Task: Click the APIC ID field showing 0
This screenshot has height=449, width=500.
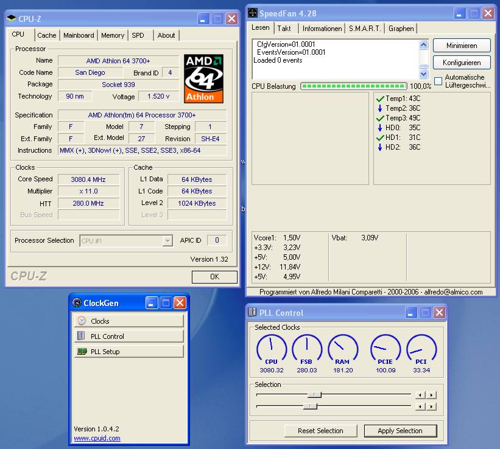Action: [217, 240]
